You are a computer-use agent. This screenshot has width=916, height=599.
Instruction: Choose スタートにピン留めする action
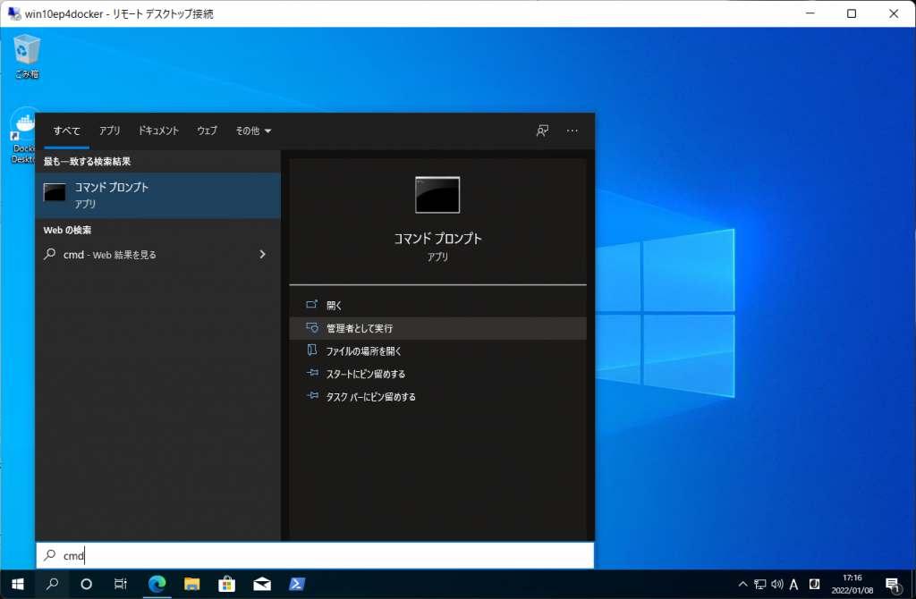click(437, 374)
